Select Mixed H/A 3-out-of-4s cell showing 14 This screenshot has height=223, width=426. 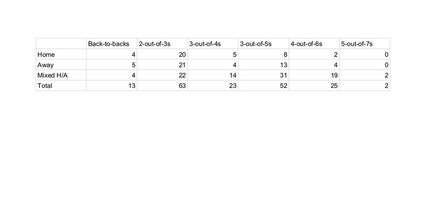pos(233,75)
